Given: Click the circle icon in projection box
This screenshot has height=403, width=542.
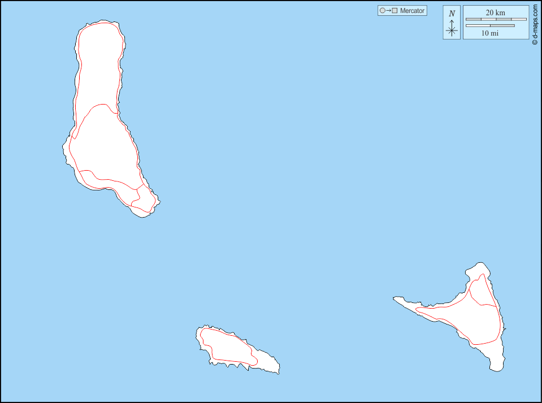Looking at the screenshot, I should (383, 11).
